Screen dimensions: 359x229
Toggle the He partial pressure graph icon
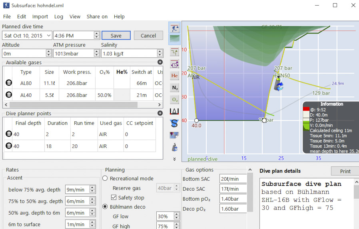tap(174, 75)
